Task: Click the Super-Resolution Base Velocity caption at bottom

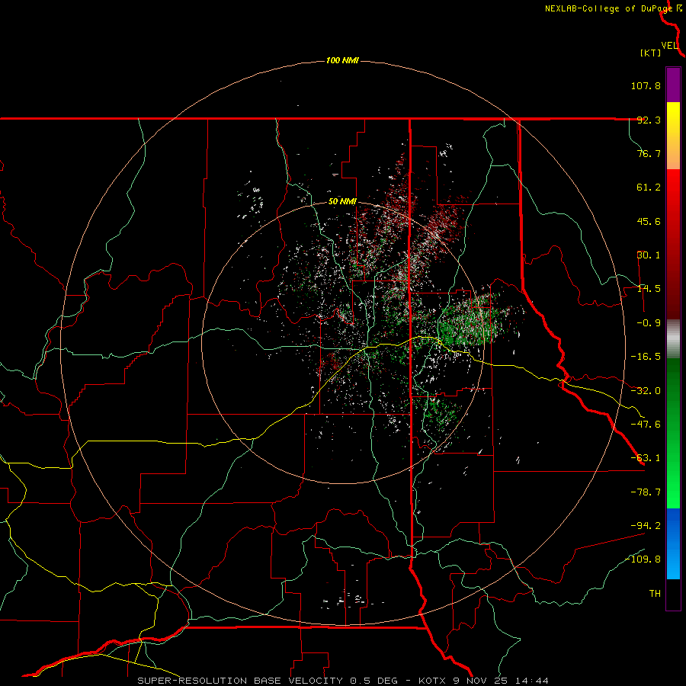Action: (x=342, y=681)
